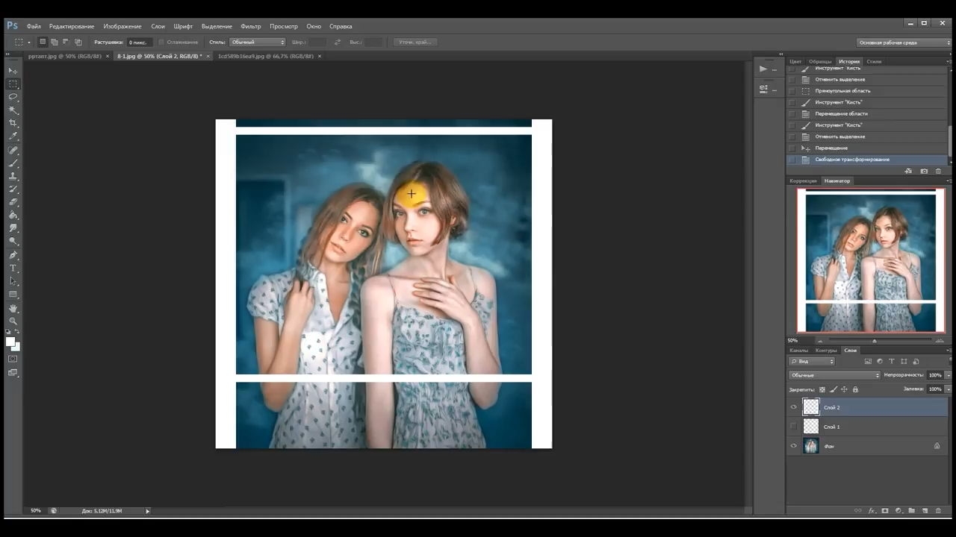This screenshot has height=537, width=956.
Task: Select the Lasso tool
Action: 13,97
